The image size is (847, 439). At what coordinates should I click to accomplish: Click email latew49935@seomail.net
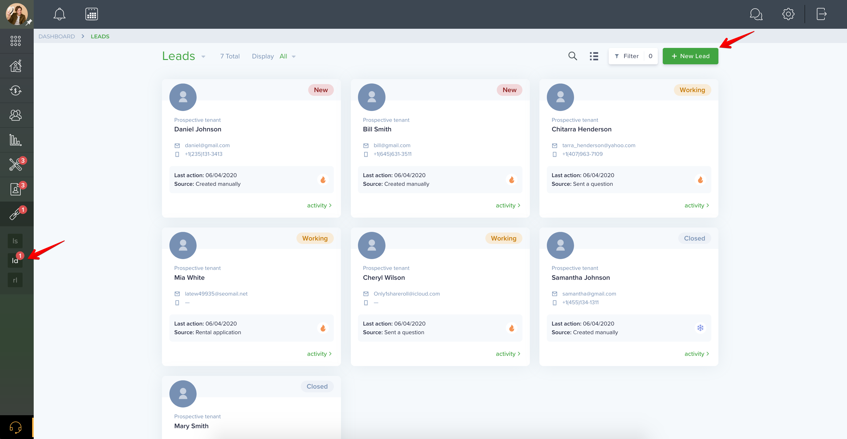point(216,294)
